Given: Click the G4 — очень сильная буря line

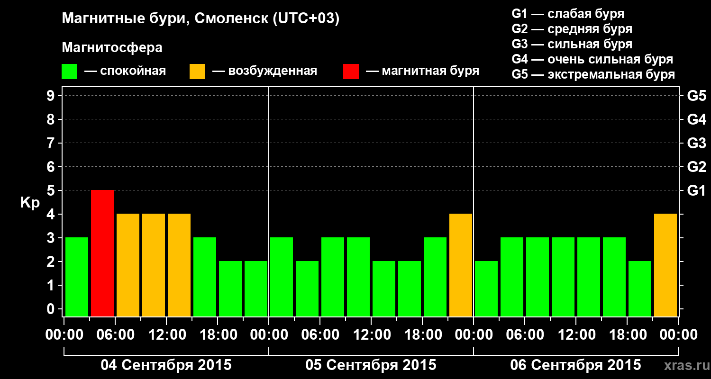Looking at the screenshot, I should [592, 59].
